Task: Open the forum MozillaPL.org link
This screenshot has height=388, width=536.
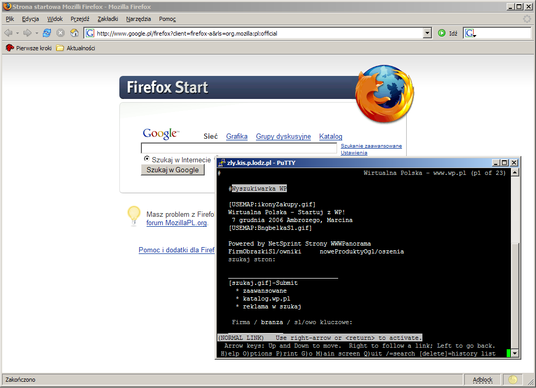Action: (177, 223)
